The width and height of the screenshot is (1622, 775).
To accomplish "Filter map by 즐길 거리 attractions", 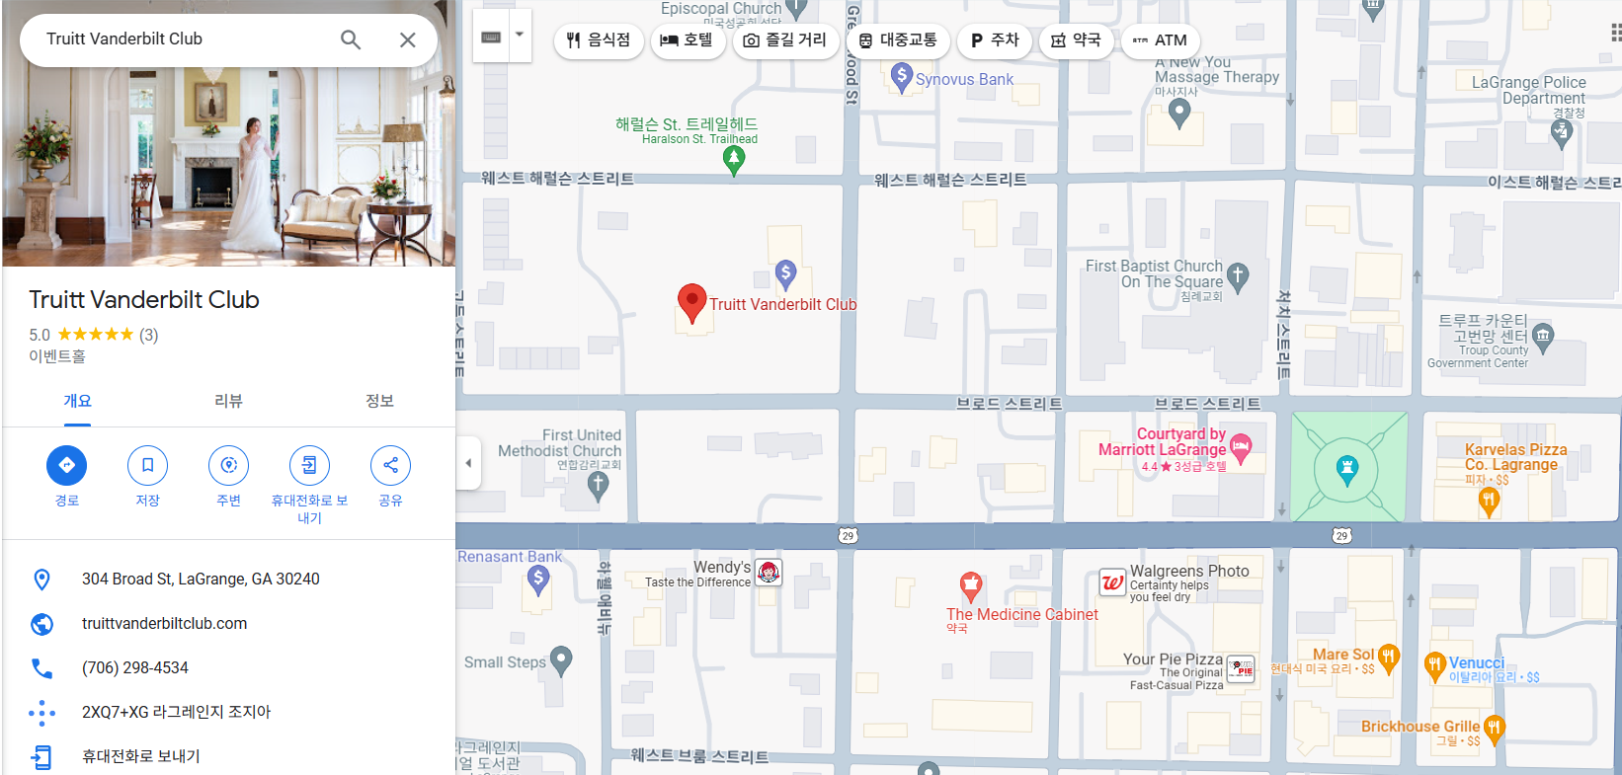I will click(x=785, y=40).
